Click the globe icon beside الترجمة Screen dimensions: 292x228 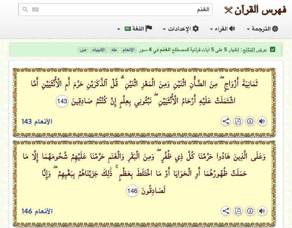(x=275, y=28)
